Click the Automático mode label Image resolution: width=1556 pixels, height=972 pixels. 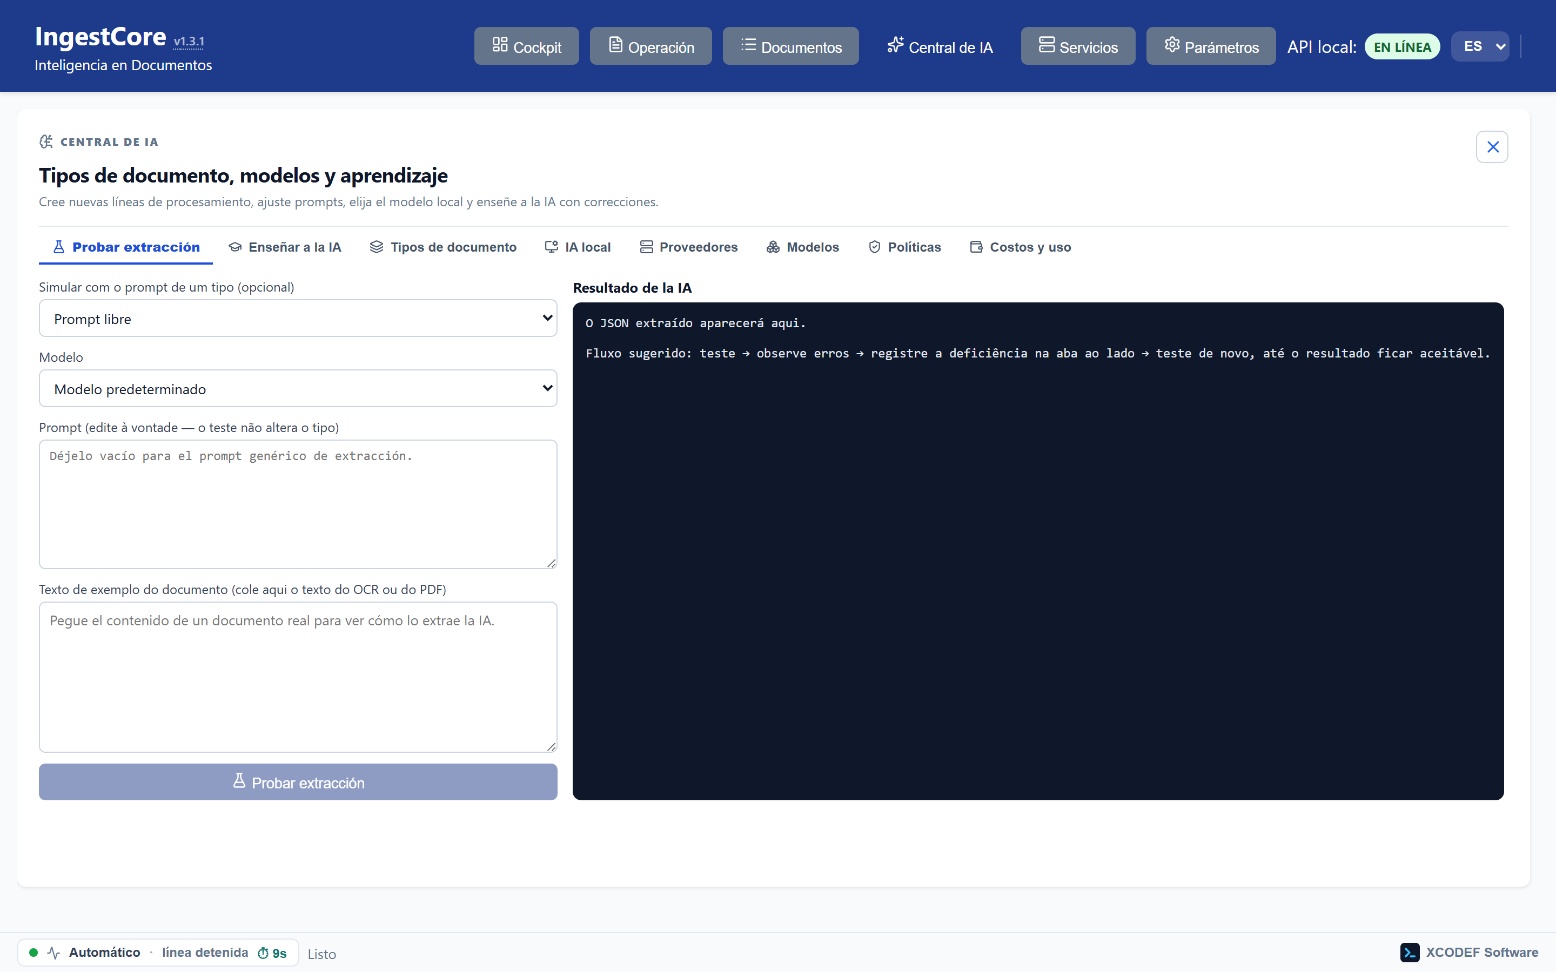pyautogui.click(x=104, y=953)
